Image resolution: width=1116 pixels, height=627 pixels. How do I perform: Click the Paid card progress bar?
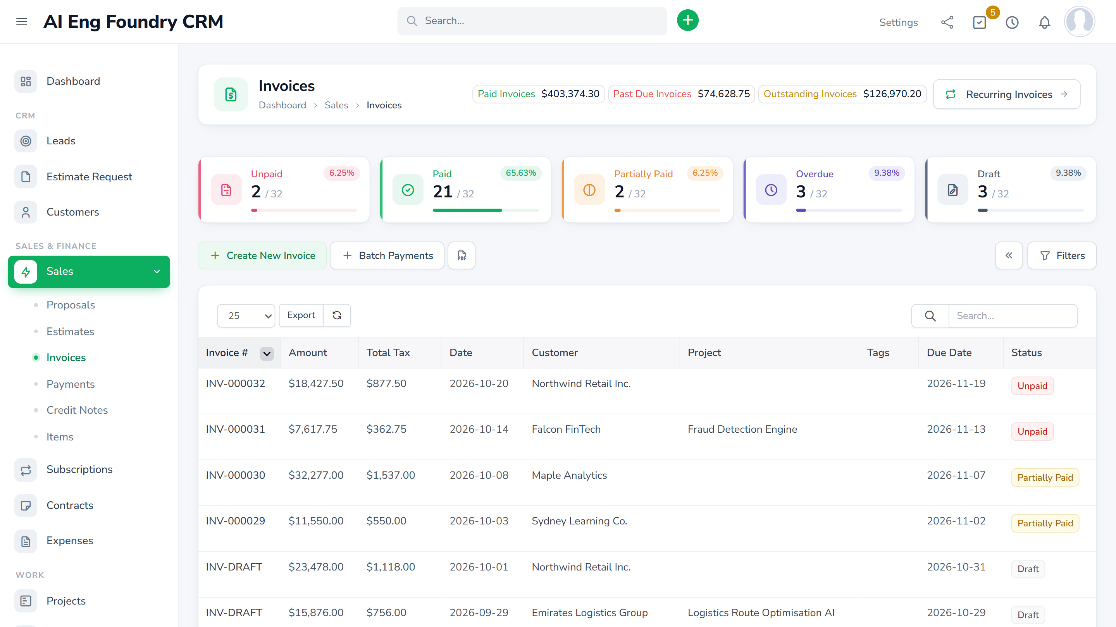click(x=485, y=210)
